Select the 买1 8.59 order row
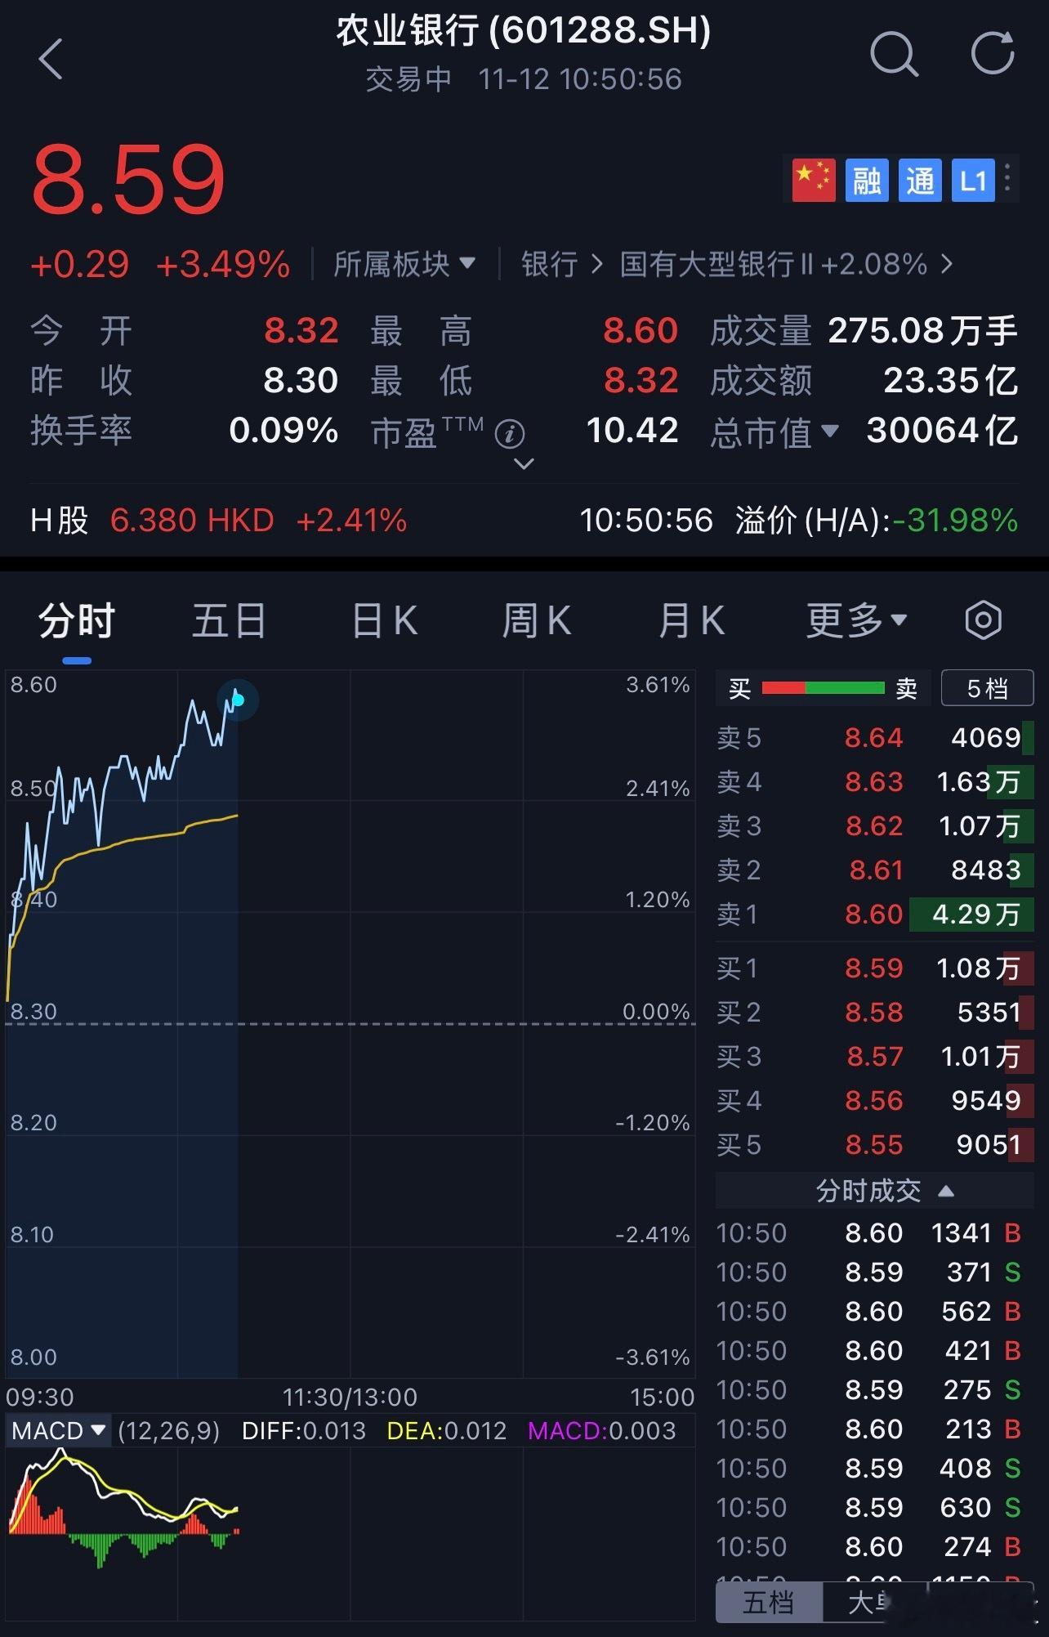This screenshot has width=1049, height=1637. coord(875,968)
